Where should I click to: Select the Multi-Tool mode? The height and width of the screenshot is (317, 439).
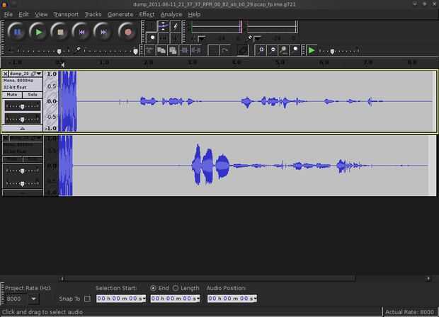(176, 38)
